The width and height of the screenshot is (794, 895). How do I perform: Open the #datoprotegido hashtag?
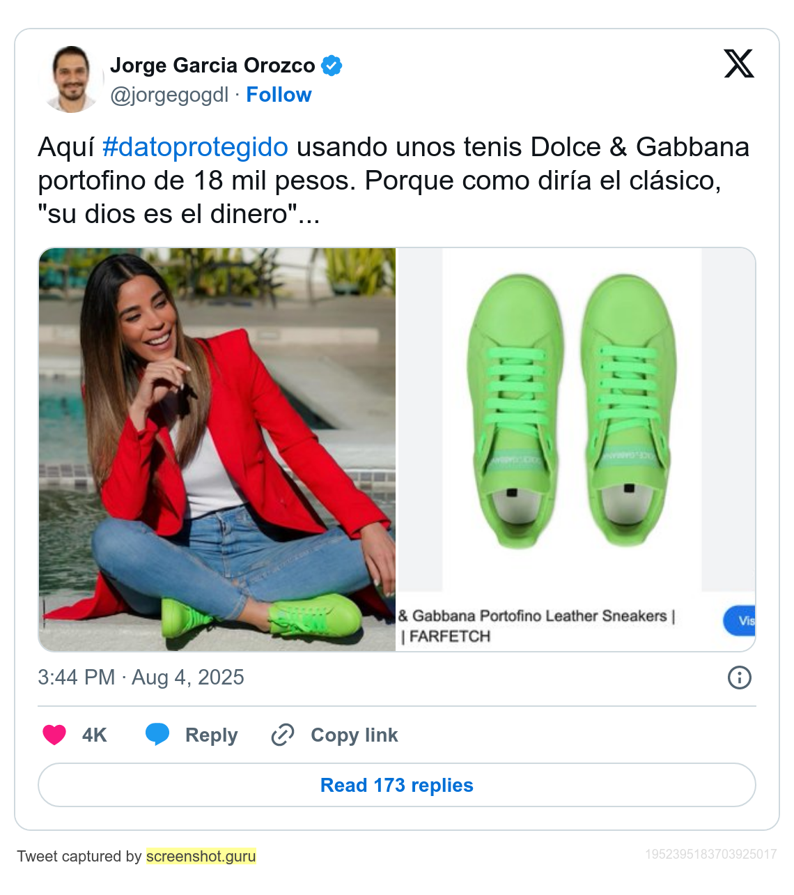coord(195,147)
